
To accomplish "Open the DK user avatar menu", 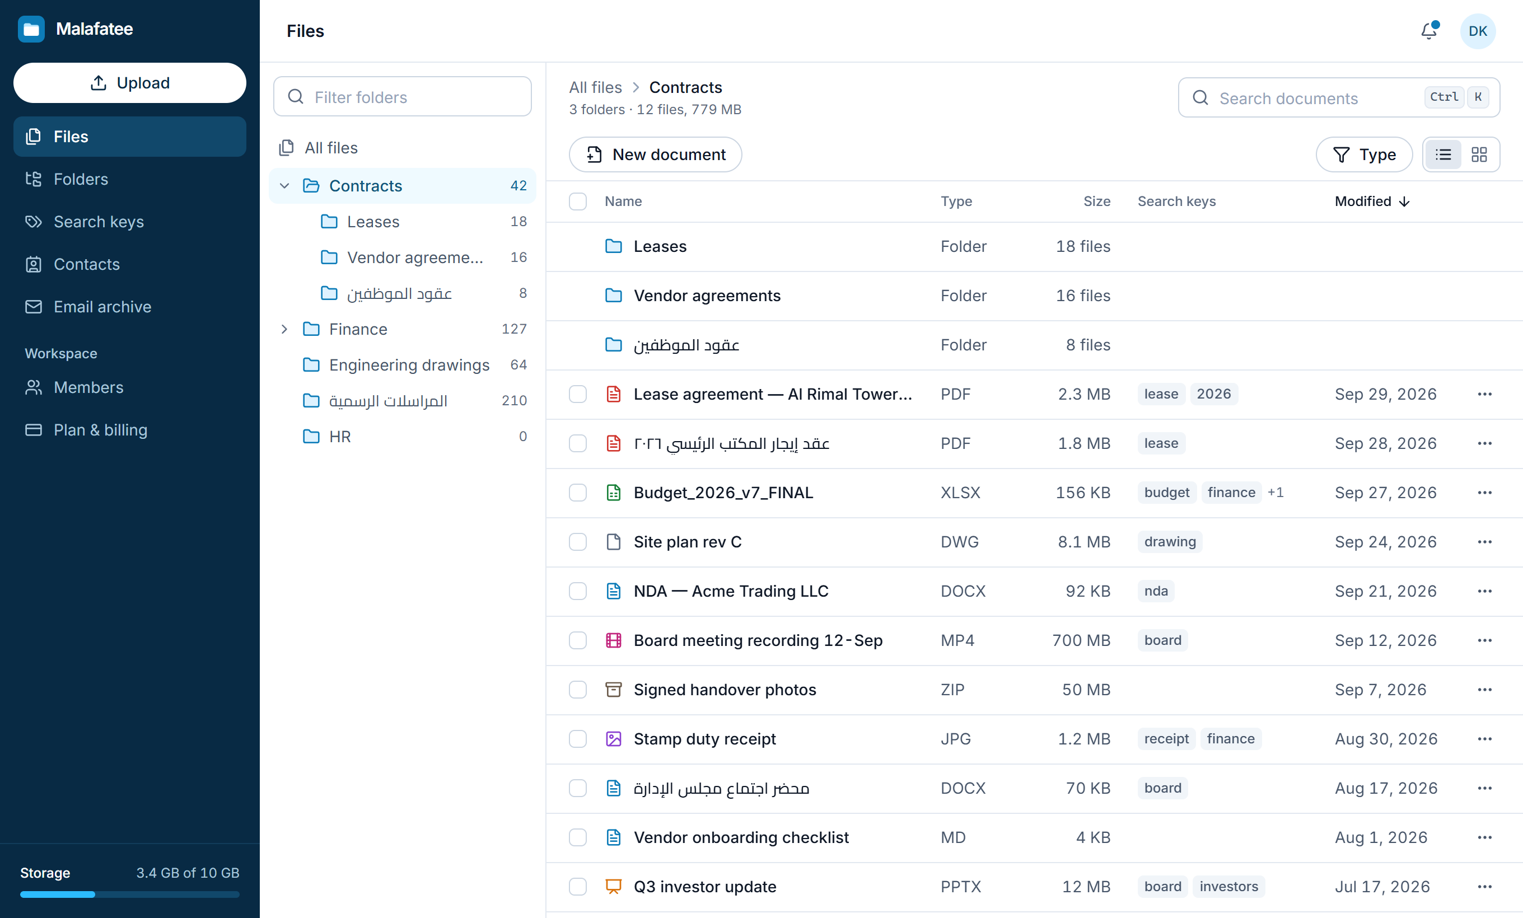I will point(1477,31).
